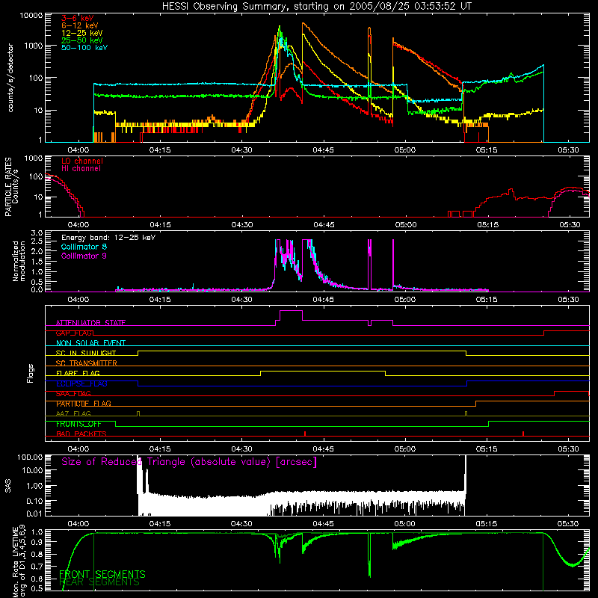Image resolution: width=598 pixels, height=598 pixels.
Task: Click the yellow 12-25 keV legend label in the counts plot
Action: tap(82, 33)
